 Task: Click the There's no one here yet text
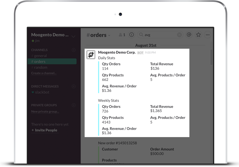pos(50,124)
